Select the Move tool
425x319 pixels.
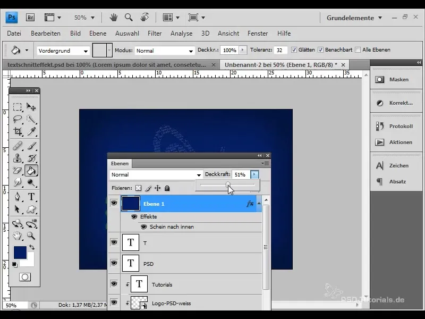tap(31, 107)
